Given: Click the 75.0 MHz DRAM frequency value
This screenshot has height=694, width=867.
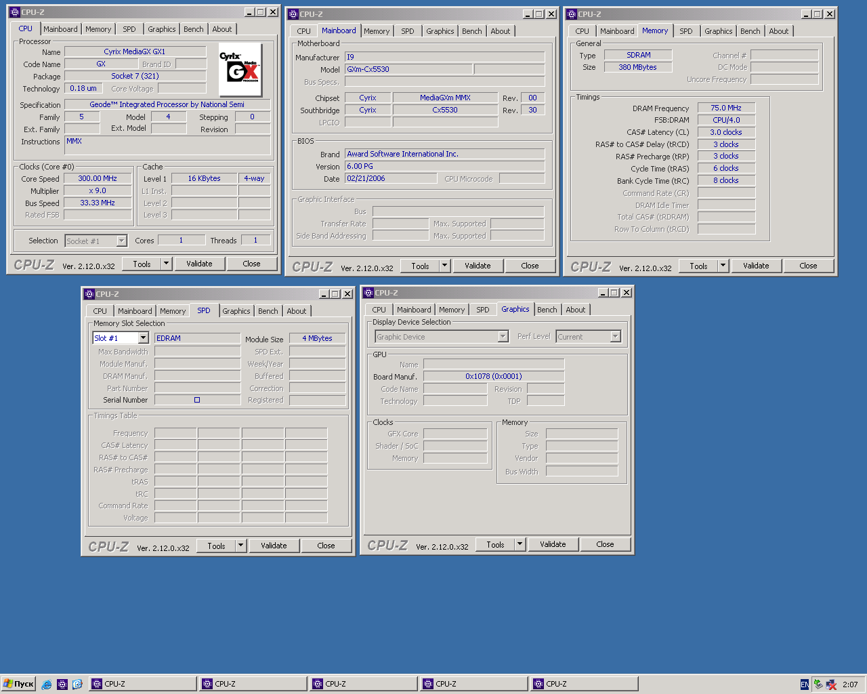Looking at the screenshot, I should click(726, 108).
